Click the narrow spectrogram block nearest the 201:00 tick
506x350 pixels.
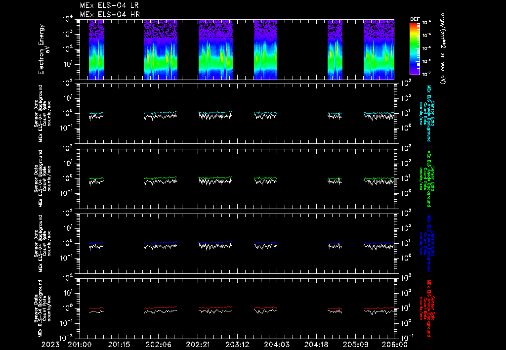point(96,49)
